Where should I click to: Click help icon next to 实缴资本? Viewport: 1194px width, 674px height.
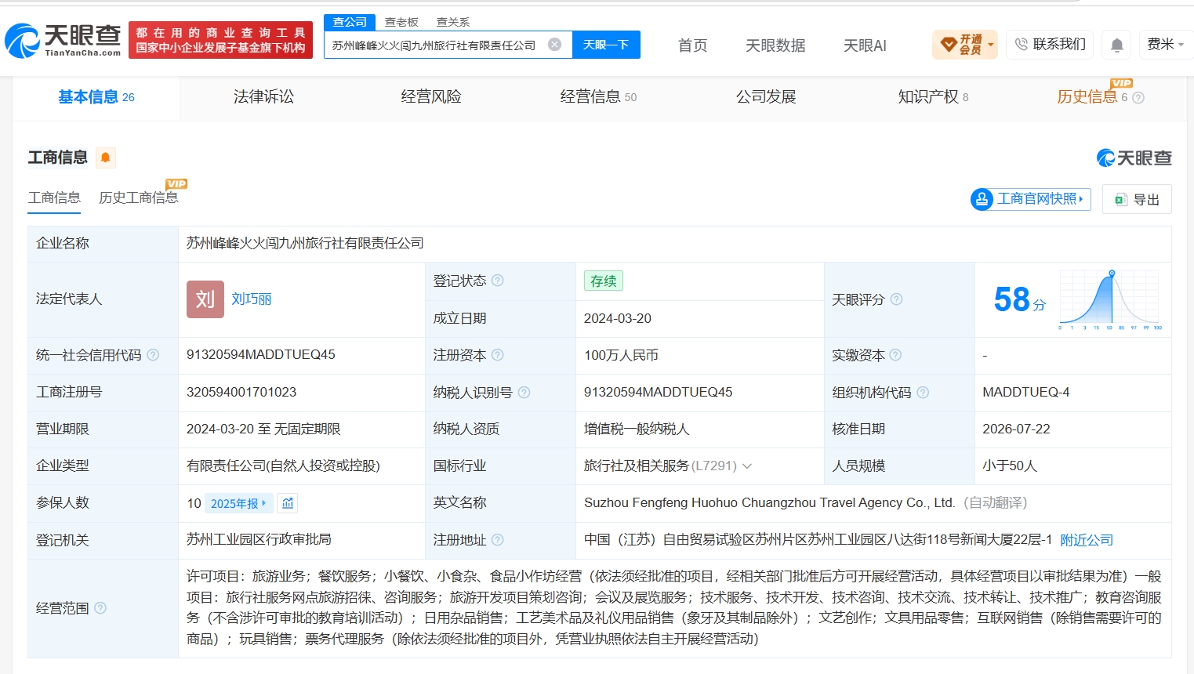click(x=895, y=355)
